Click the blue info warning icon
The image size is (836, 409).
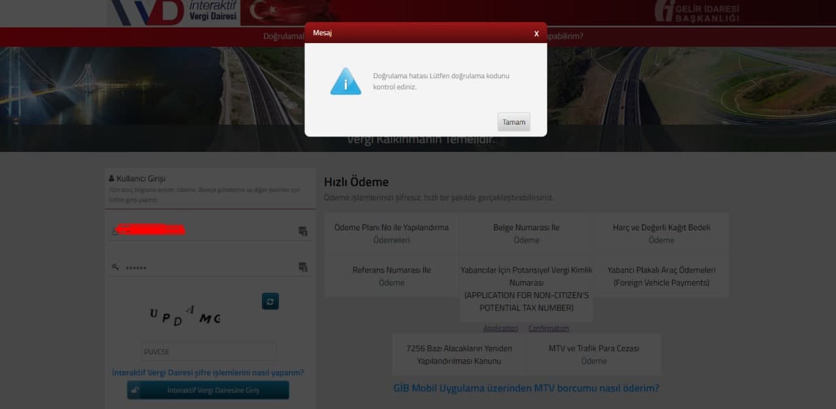(346, 82)
